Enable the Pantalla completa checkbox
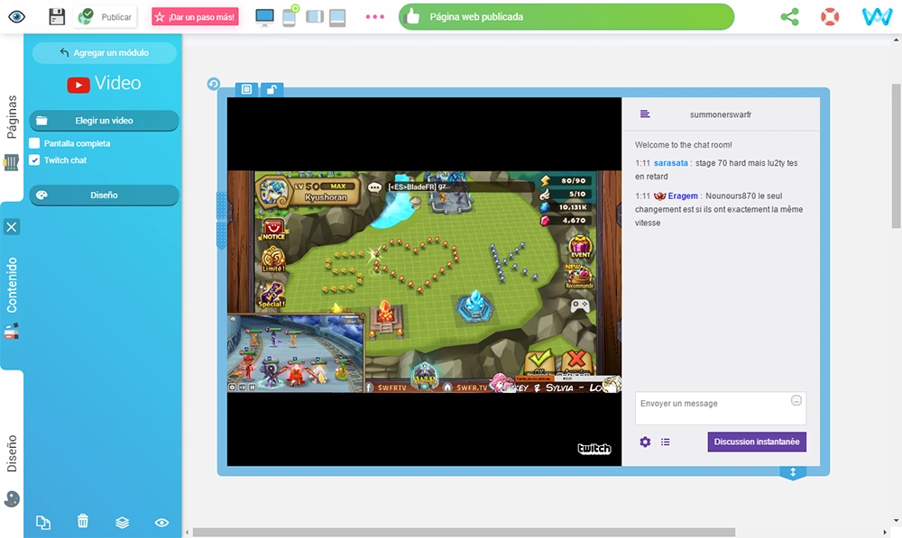 click(34, 143)
